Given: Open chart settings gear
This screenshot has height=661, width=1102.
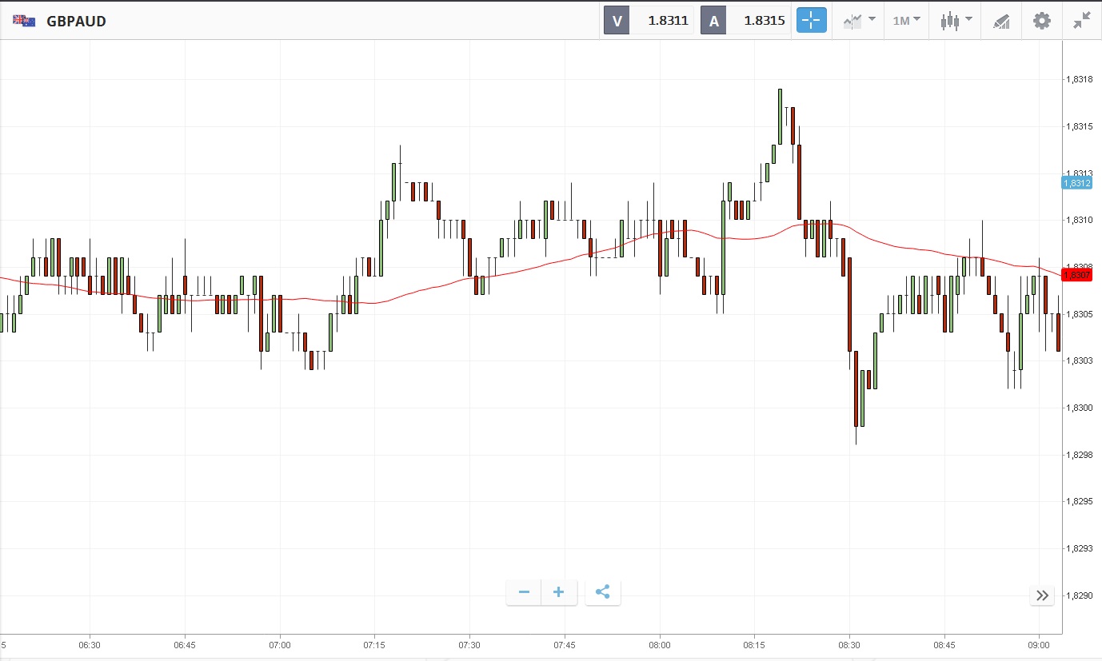Looking at the screenshot, I should click(x=1042, y=21).
